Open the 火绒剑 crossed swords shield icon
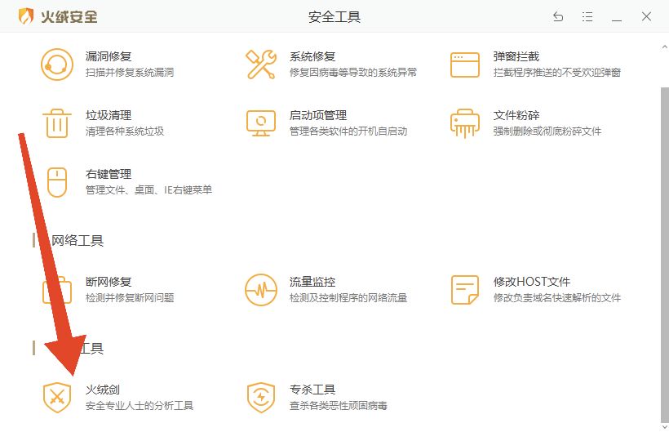This screenshot has height=441, width=669. point(57,398)
